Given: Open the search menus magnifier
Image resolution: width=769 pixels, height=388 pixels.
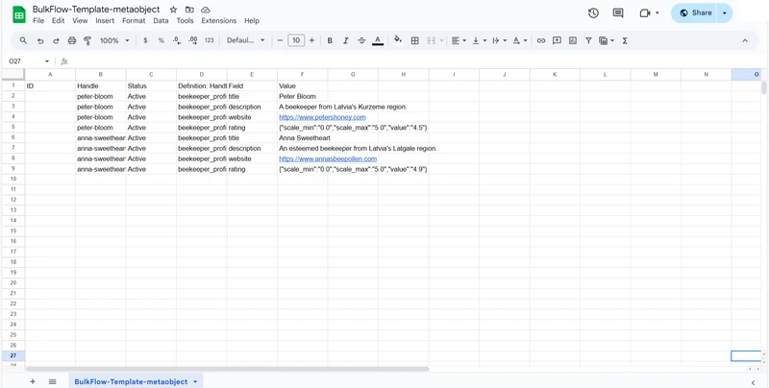Looking at the screenshot, I should tap(23, 40).
